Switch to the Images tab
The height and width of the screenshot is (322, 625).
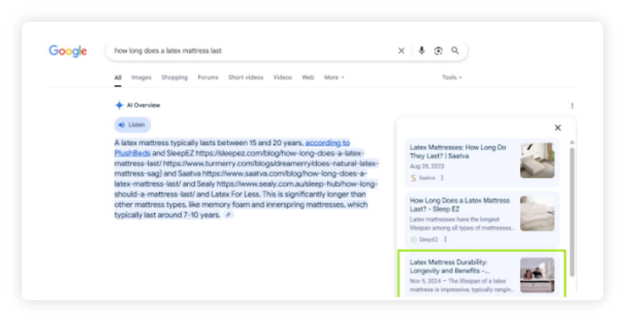[141, 77]
